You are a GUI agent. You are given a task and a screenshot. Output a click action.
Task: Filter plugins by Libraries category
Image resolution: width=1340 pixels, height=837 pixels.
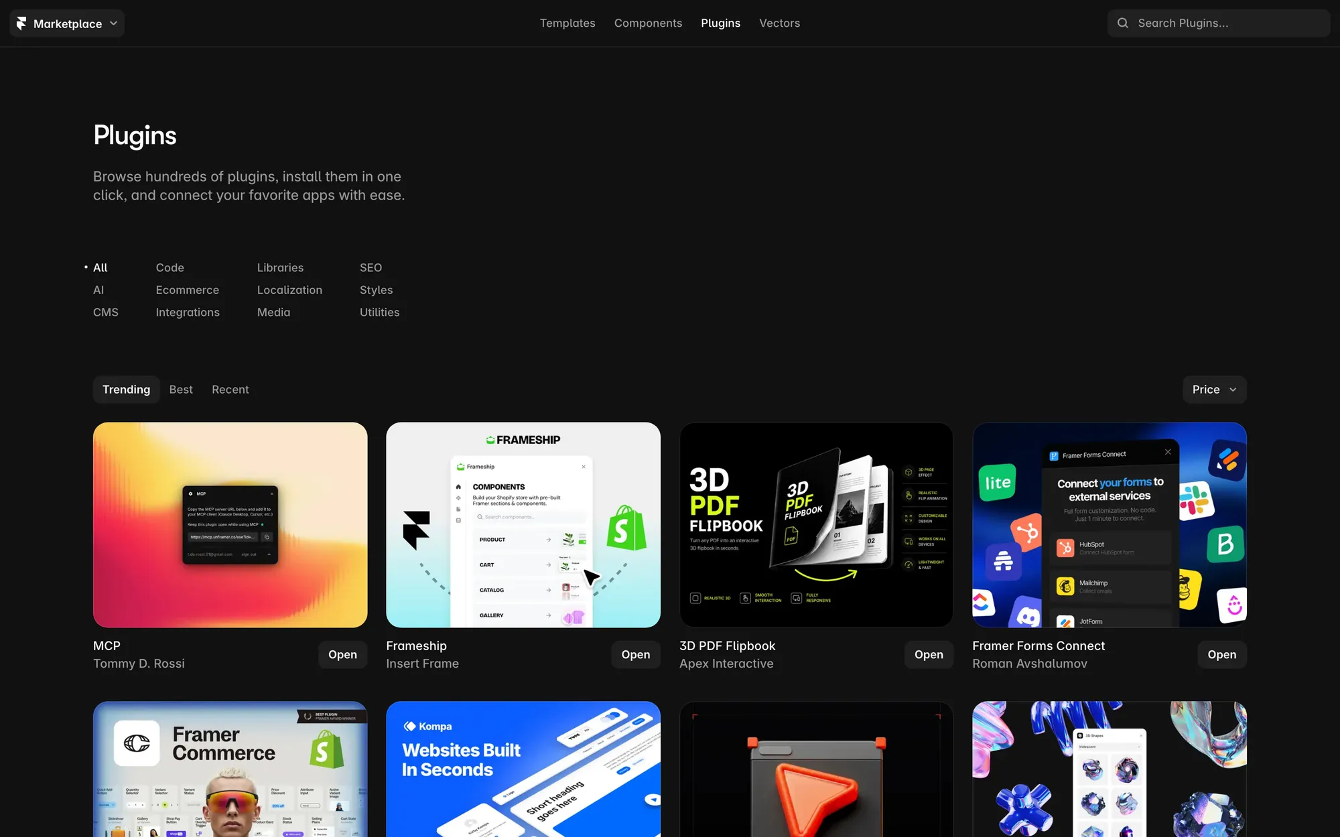tap(280, 268)
